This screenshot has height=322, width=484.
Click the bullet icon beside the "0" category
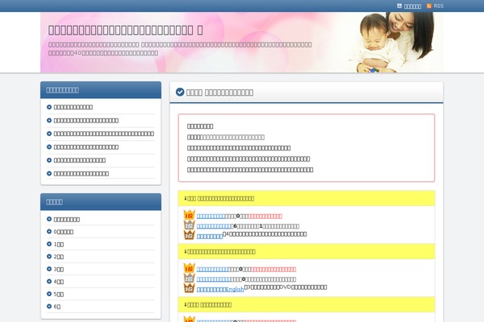click(x=49, y=231)
